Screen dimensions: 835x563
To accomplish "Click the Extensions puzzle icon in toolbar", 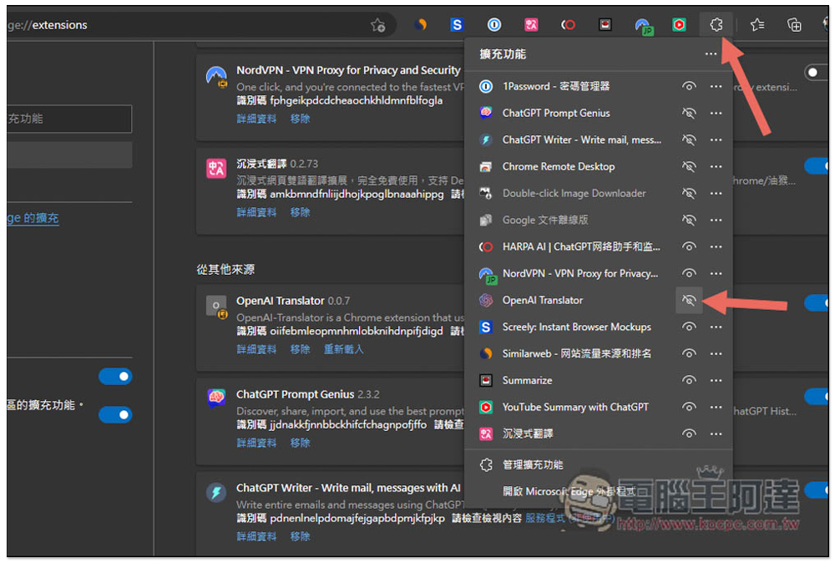I will pos(716,24).
